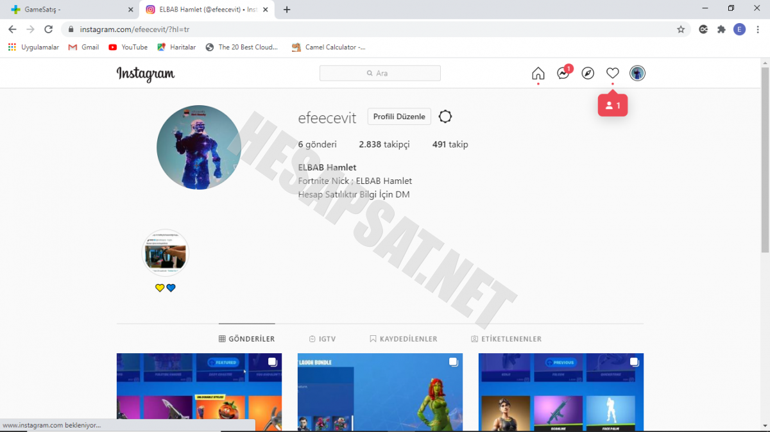Reload the current page
This screenshot has height=432, width=770.
[x=48, y=29]
